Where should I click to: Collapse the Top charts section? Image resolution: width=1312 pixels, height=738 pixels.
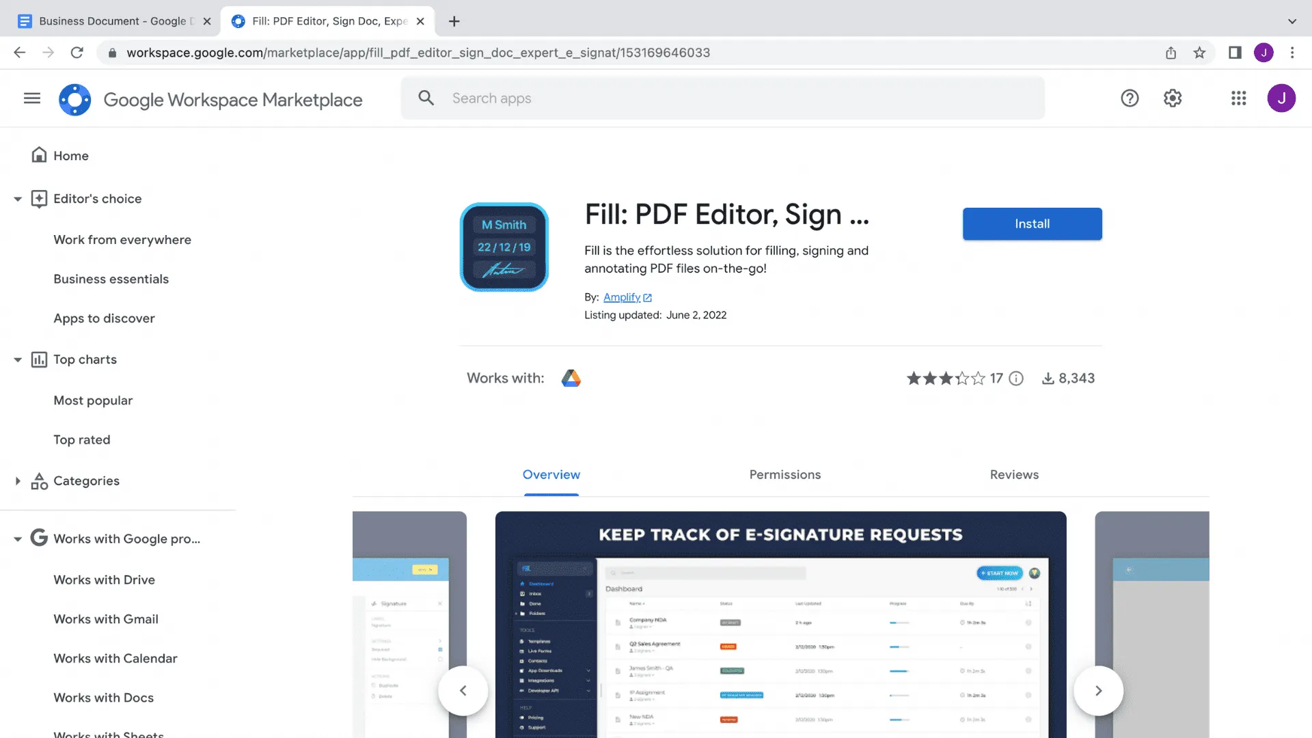tap(17, 359)
